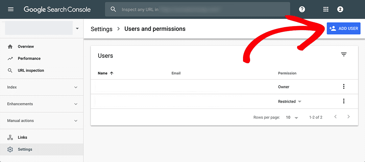This screenshot has height=162, width=365.
Task: Expand the Index section
Action: point(42,87)
